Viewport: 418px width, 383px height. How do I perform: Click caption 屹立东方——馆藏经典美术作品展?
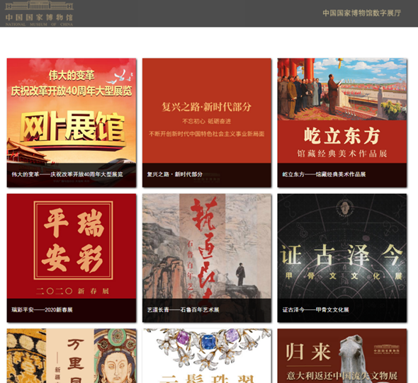click(x=324, y=174)
